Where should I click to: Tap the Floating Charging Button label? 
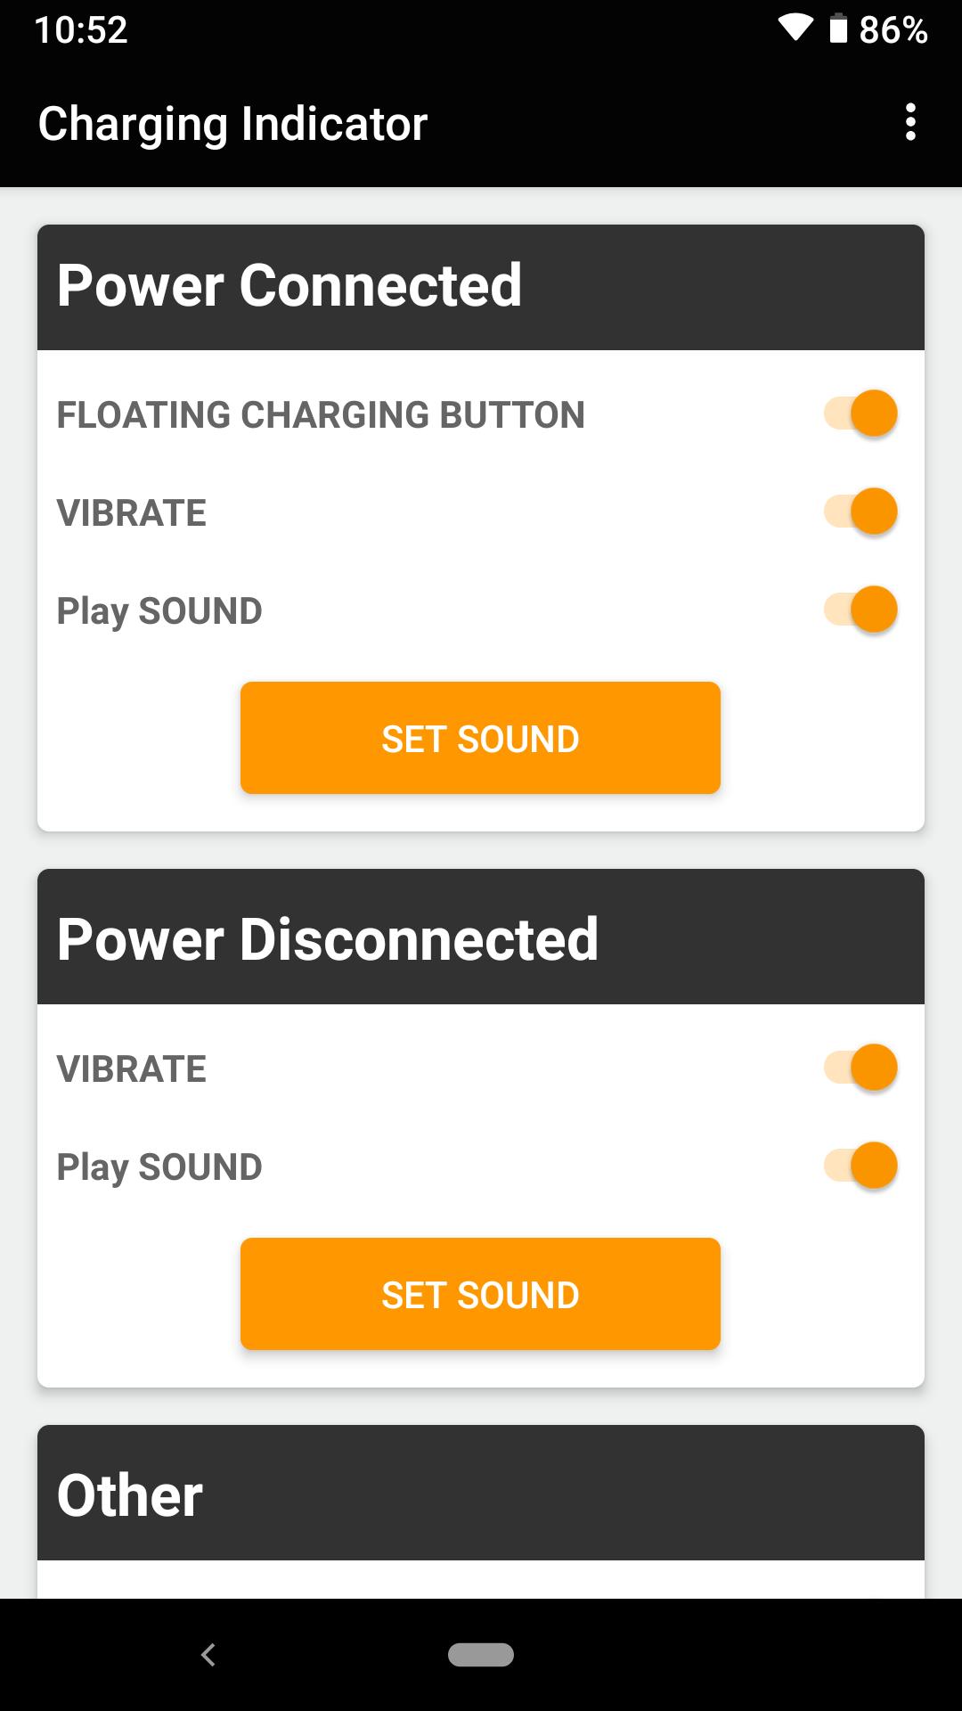321,415
